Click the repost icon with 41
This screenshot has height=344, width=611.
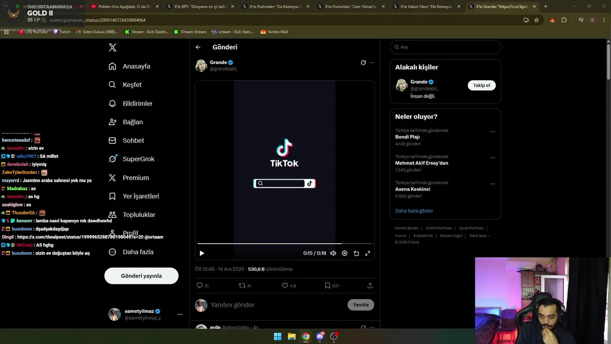[x=242, y=285]
